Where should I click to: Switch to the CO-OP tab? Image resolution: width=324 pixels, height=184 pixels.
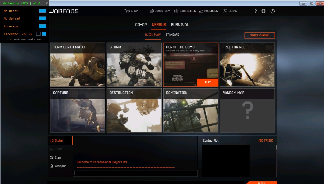tap(141, 25)
